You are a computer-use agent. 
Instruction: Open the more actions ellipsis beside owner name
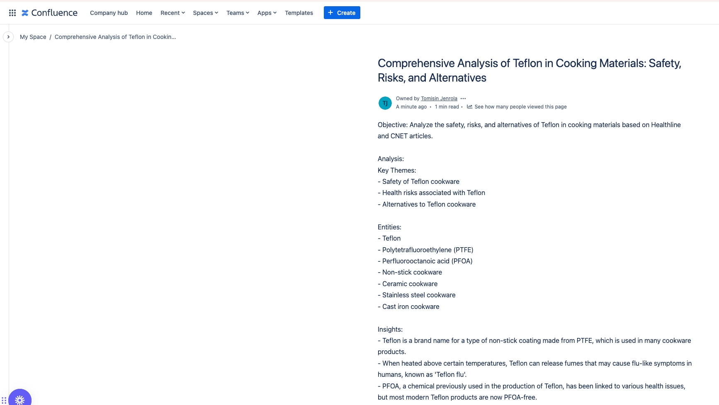pyautogui.click(x=463, y=99)
